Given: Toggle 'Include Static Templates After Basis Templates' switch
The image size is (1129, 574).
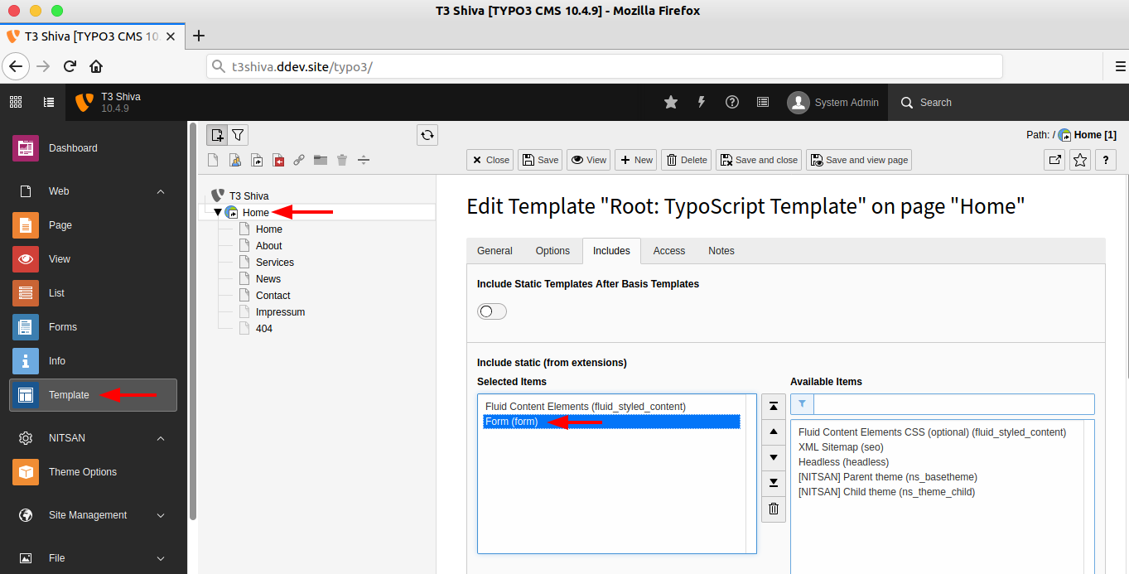Looking at the screenshot, I should [491, 311].
